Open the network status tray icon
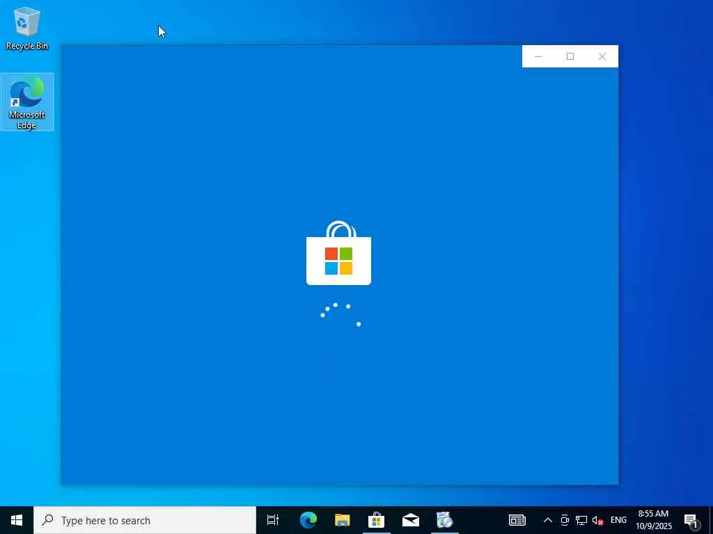This screenshot has height=534, width=713. point(581,520)
